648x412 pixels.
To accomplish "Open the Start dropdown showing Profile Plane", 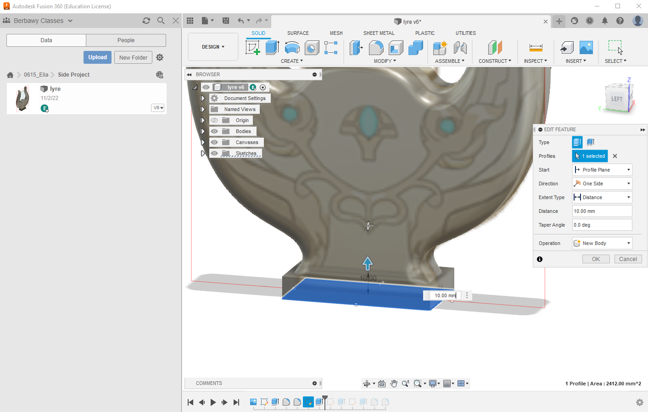I will pos(602,170).
